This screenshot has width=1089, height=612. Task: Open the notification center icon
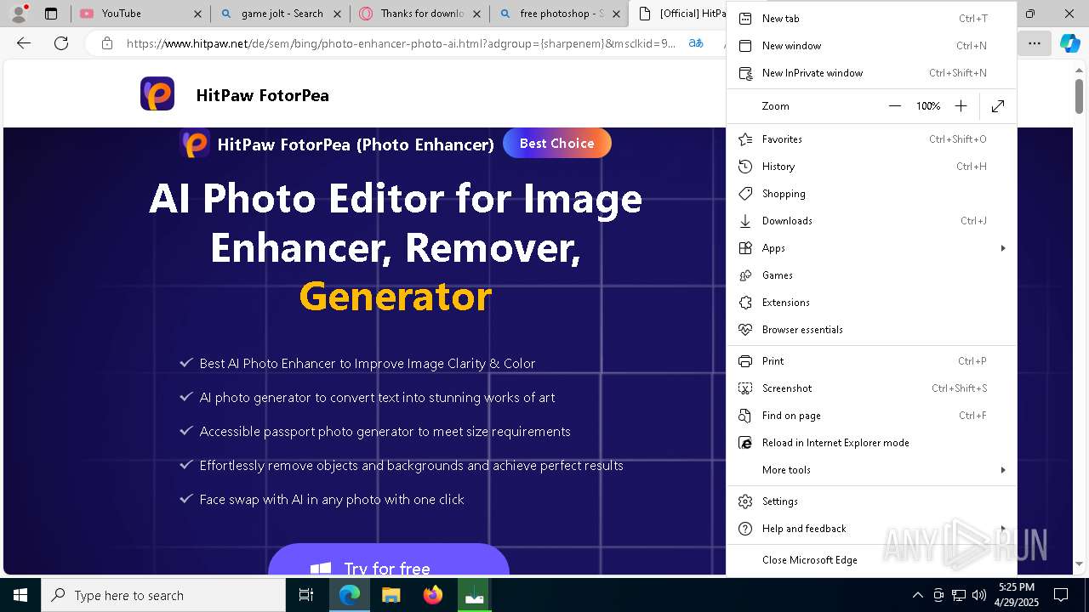click(1061, 595)
